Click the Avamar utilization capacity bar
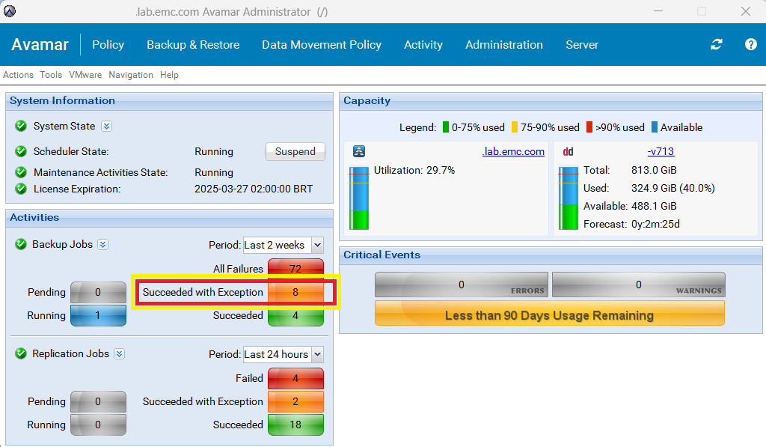 click(359, 198)
